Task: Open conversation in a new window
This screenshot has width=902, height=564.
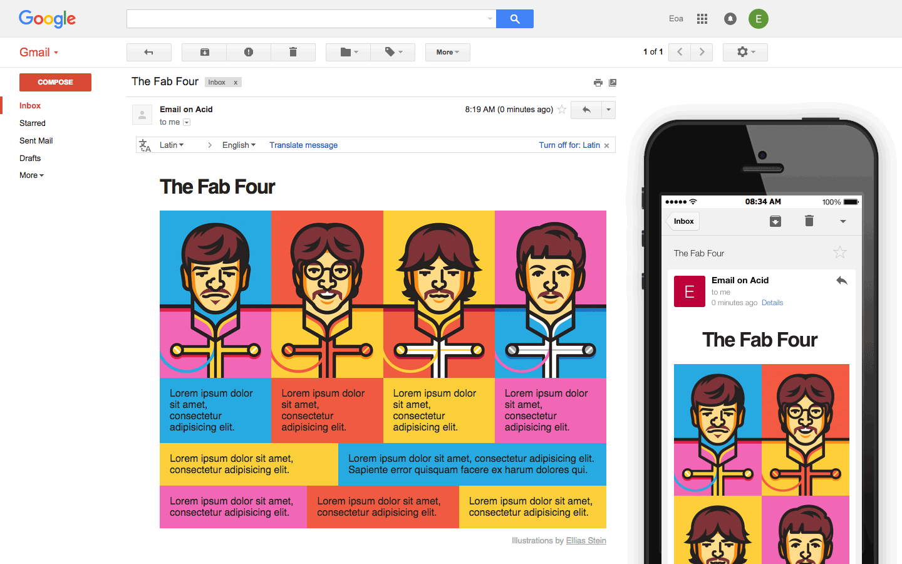Action: (613, 83)
